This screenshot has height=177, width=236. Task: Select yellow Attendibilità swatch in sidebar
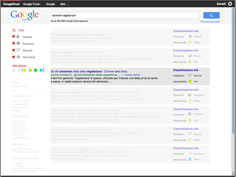(24, 70)
